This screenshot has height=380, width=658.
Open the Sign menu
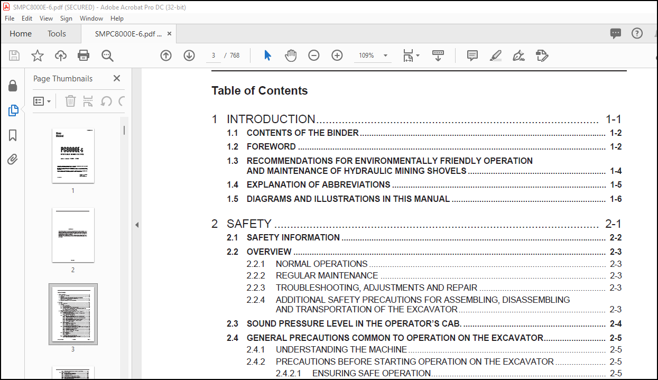pos(66,18)
